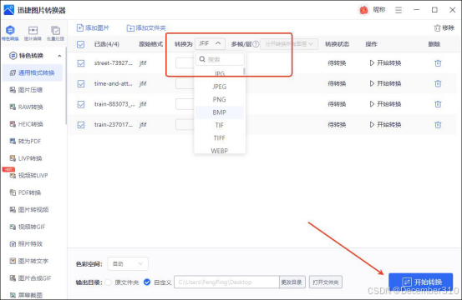Click the big blue 开始转换 button
The image size is (462, 300).
(x=420, y=282)
